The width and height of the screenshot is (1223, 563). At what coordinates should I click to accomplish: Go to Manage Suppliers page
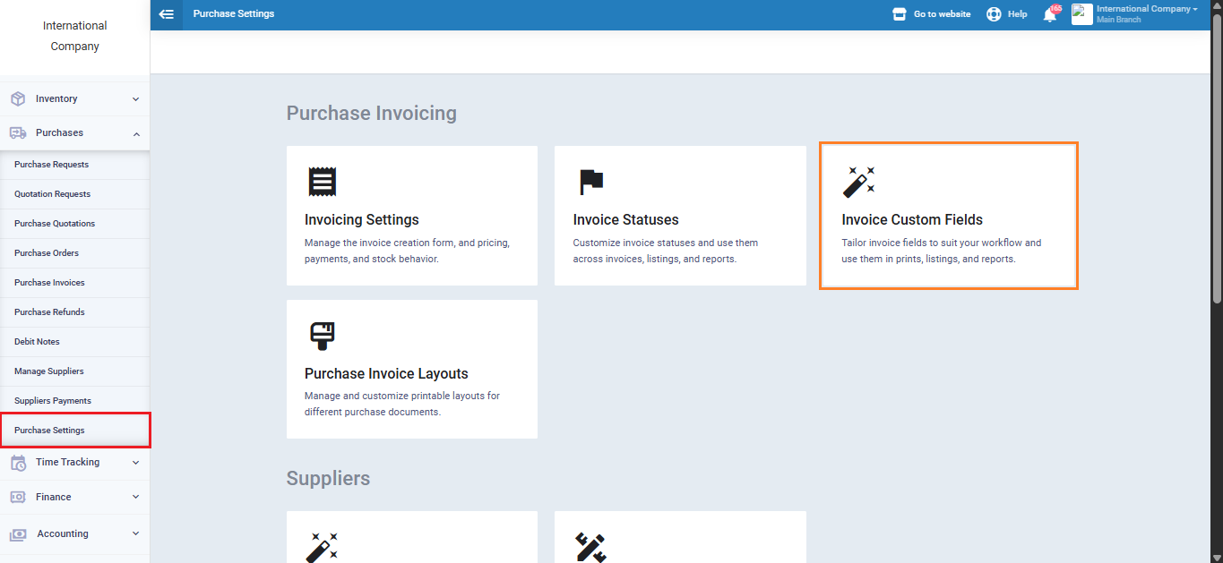(49, 371)
